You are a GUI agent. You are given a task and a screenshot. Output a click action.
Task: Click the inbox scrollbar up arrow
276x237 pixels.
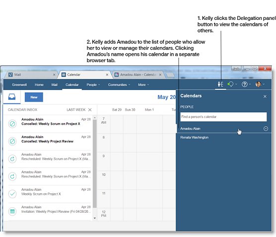(x=95, y=118)
